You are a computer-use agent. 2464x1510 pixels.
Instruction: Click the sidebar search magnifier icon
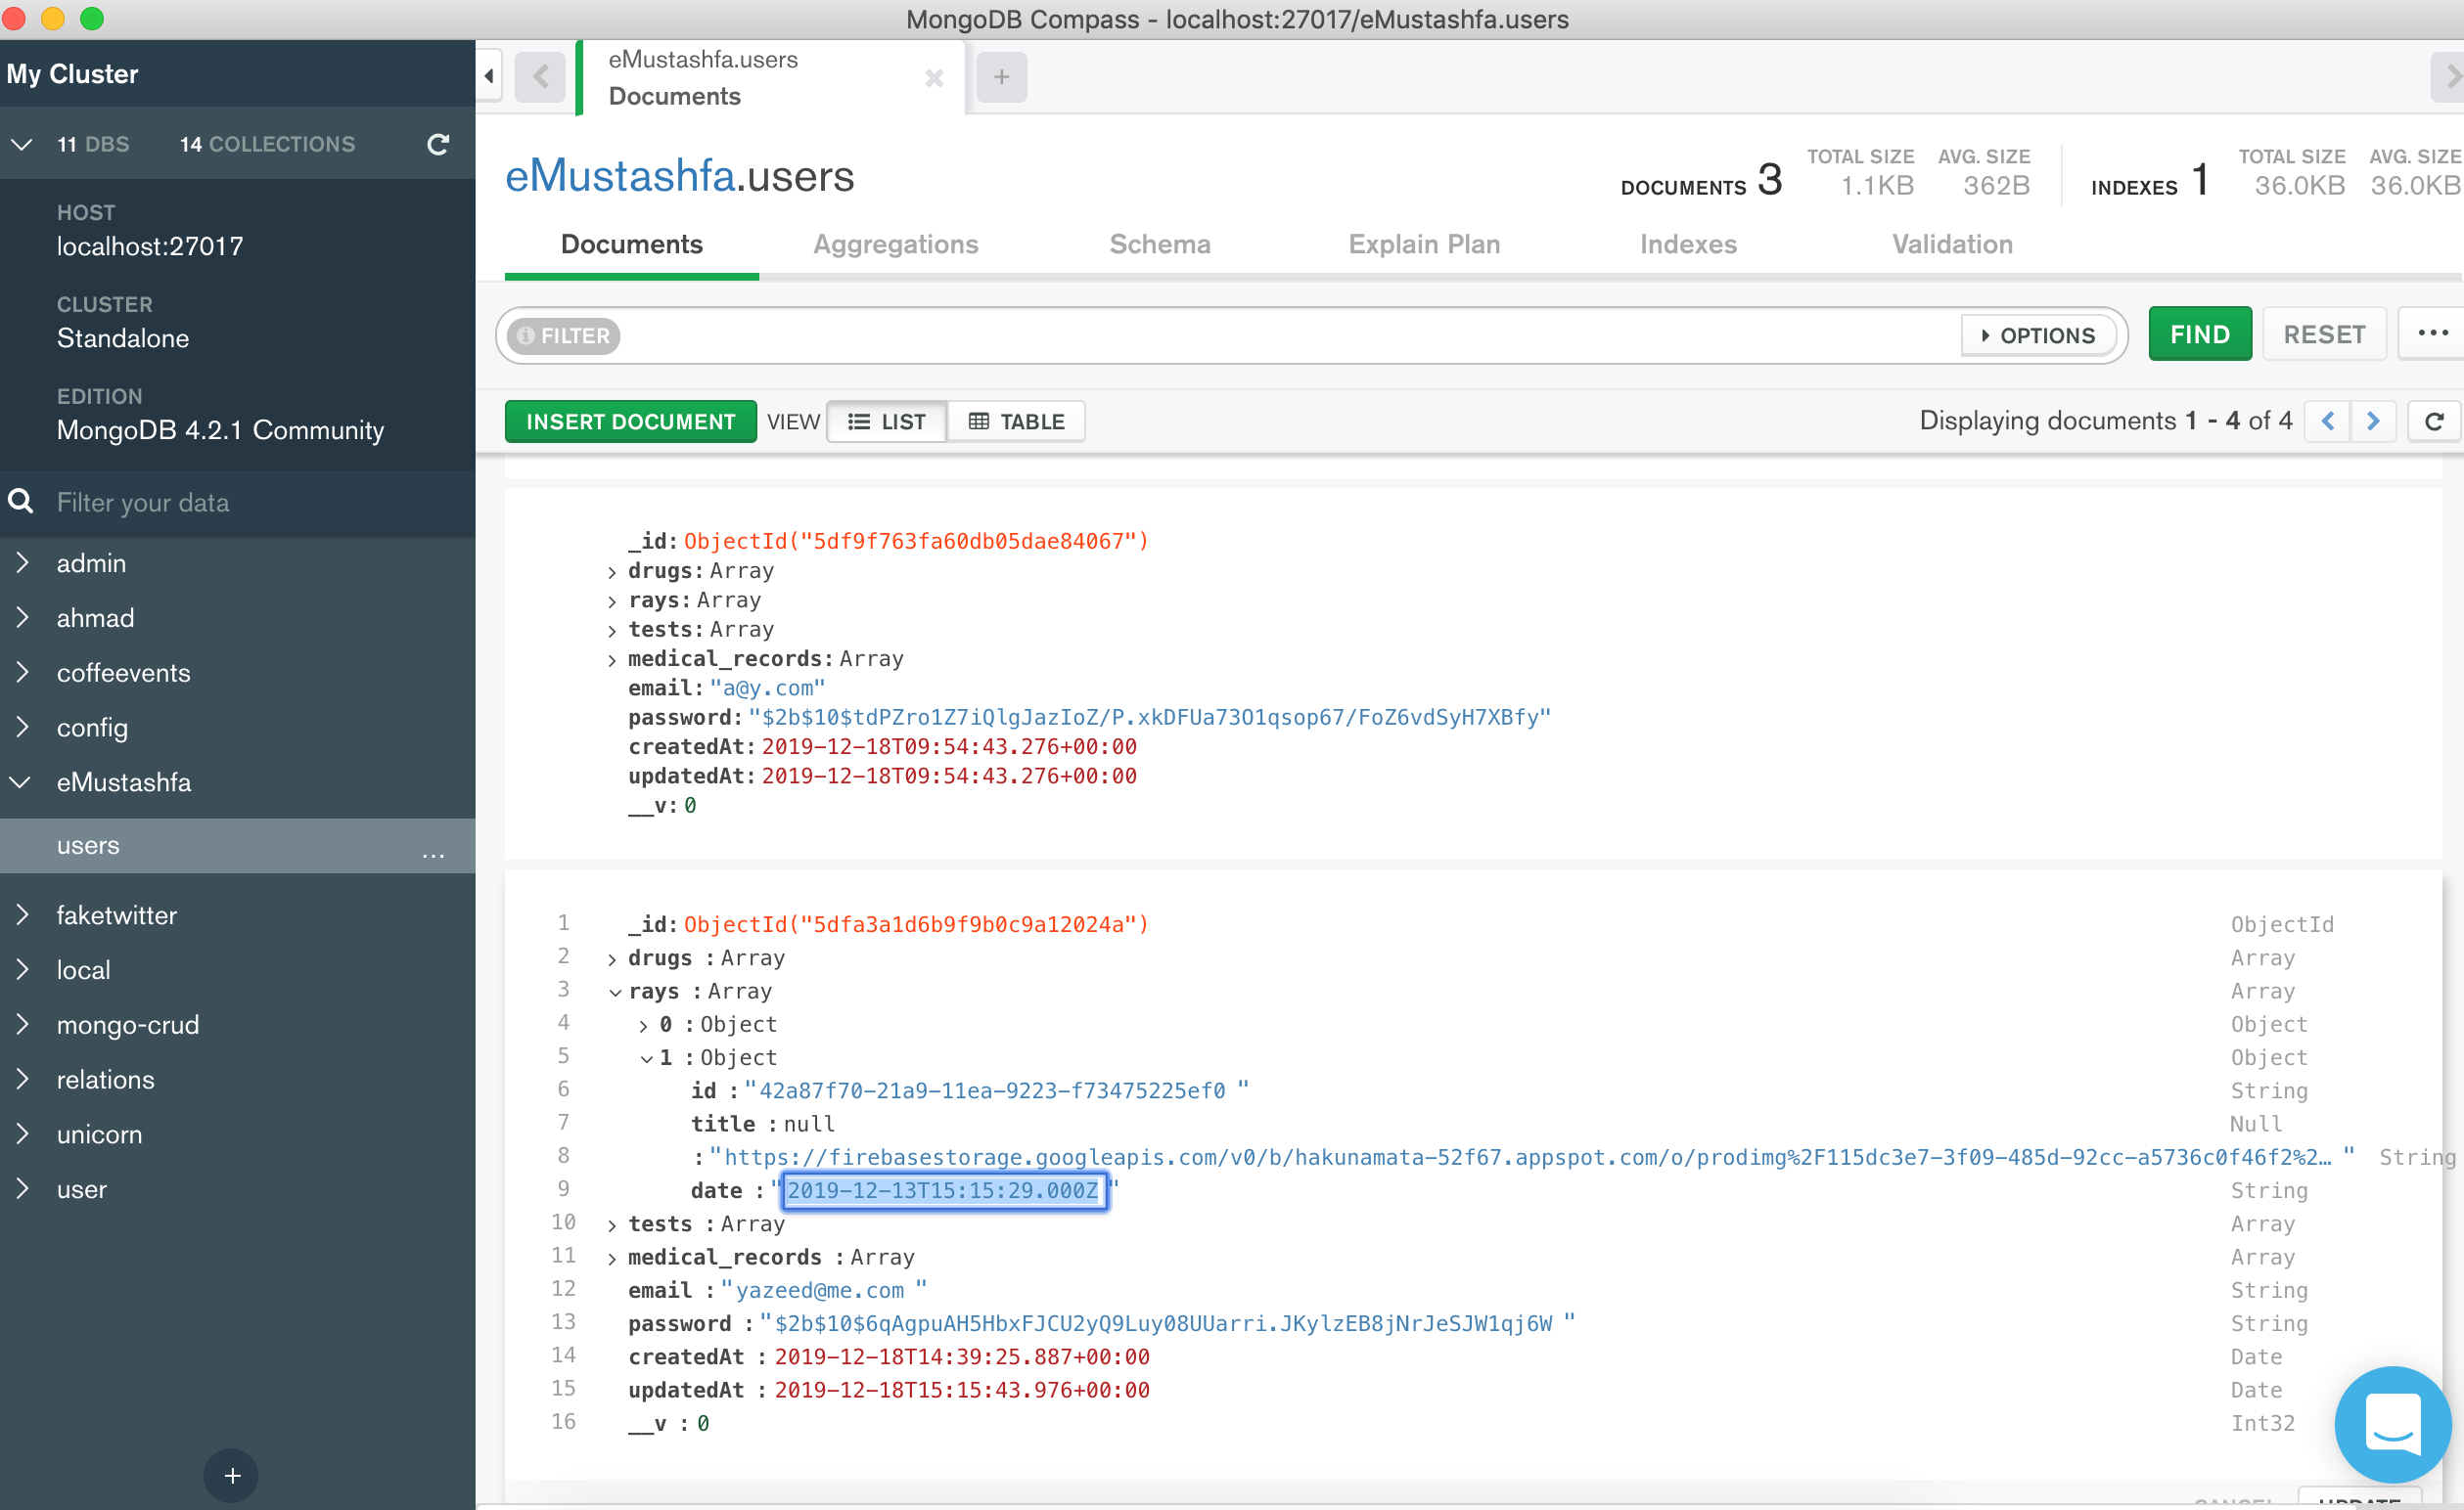click(21, 501)
